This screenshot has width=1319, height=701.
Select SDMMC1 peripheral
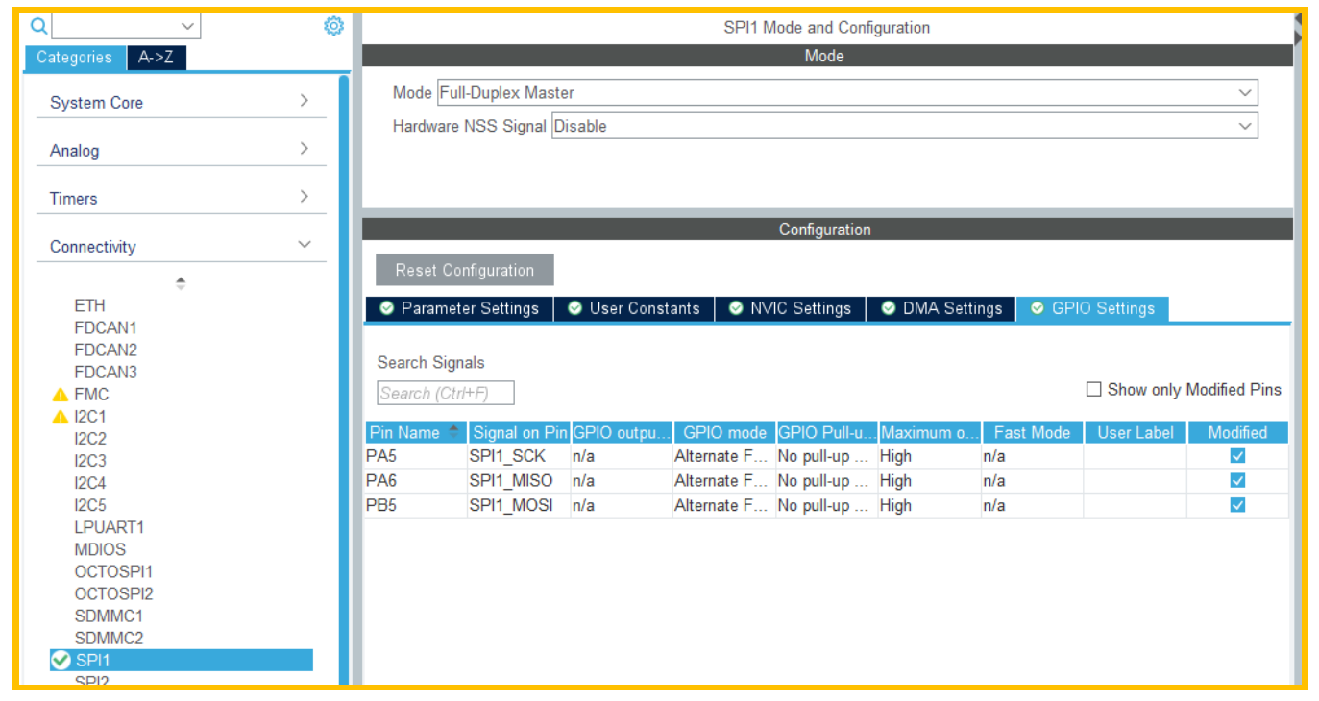(109, 616)
